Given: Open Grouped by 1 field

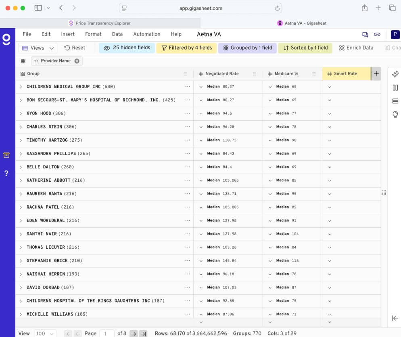Looking at the screenshot, I should 247,48.
